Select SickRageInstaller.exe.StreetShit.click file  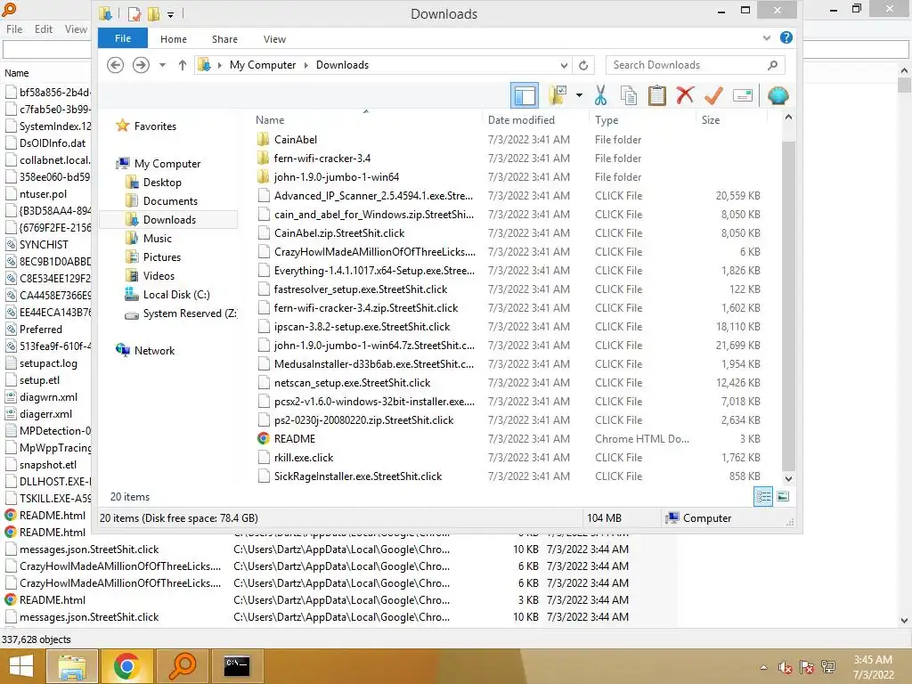[358, 476]
